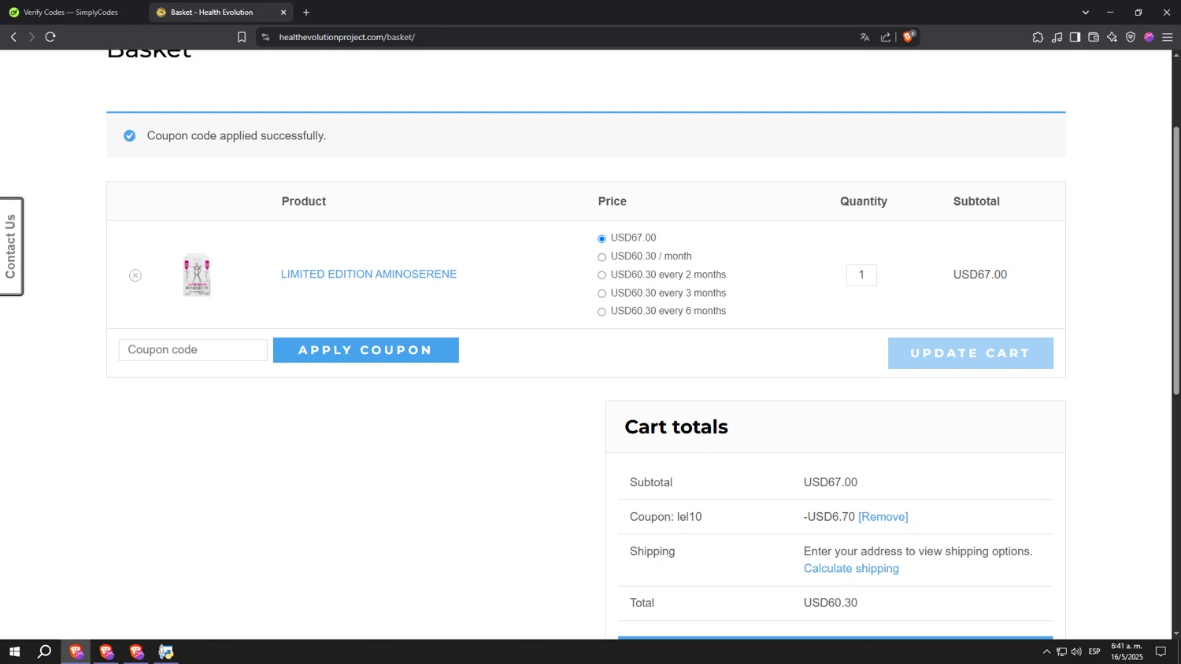Click the Coupon code input field
1181x664 pixels.
tap(193, 350)
